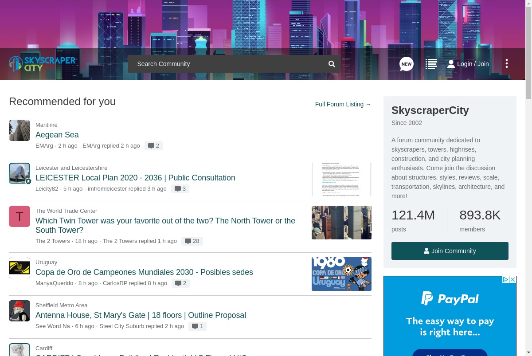This screenshot has width=532, height=356.
Task: Click the SkyscraperCity sidebar heading
Action: [x=430, y=110]
